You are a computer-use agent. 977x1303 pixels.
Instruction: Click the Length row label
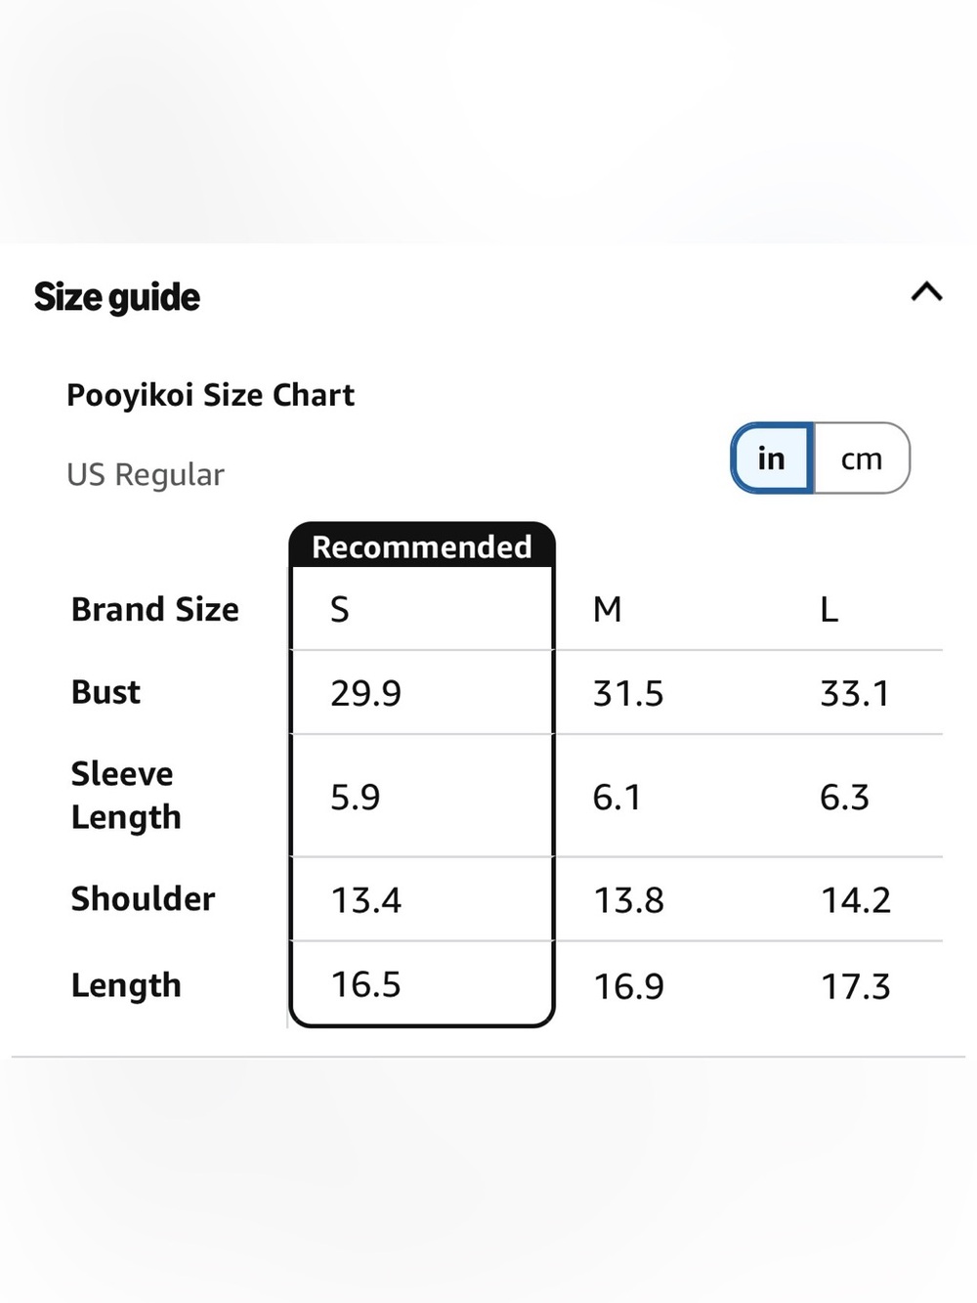(x=126, y=985)
